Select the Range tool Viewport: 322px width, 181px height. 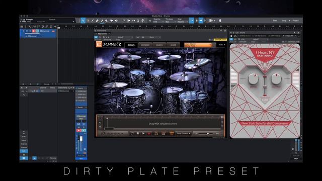[88, 21]
